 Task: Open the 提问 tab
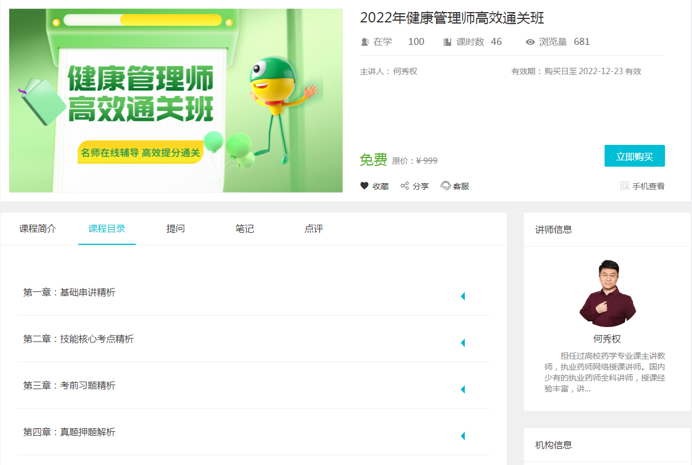[176, 229]
